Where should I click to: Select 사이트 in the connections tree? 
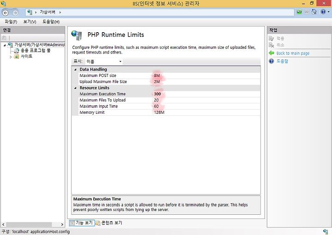(x=26, y=57)
